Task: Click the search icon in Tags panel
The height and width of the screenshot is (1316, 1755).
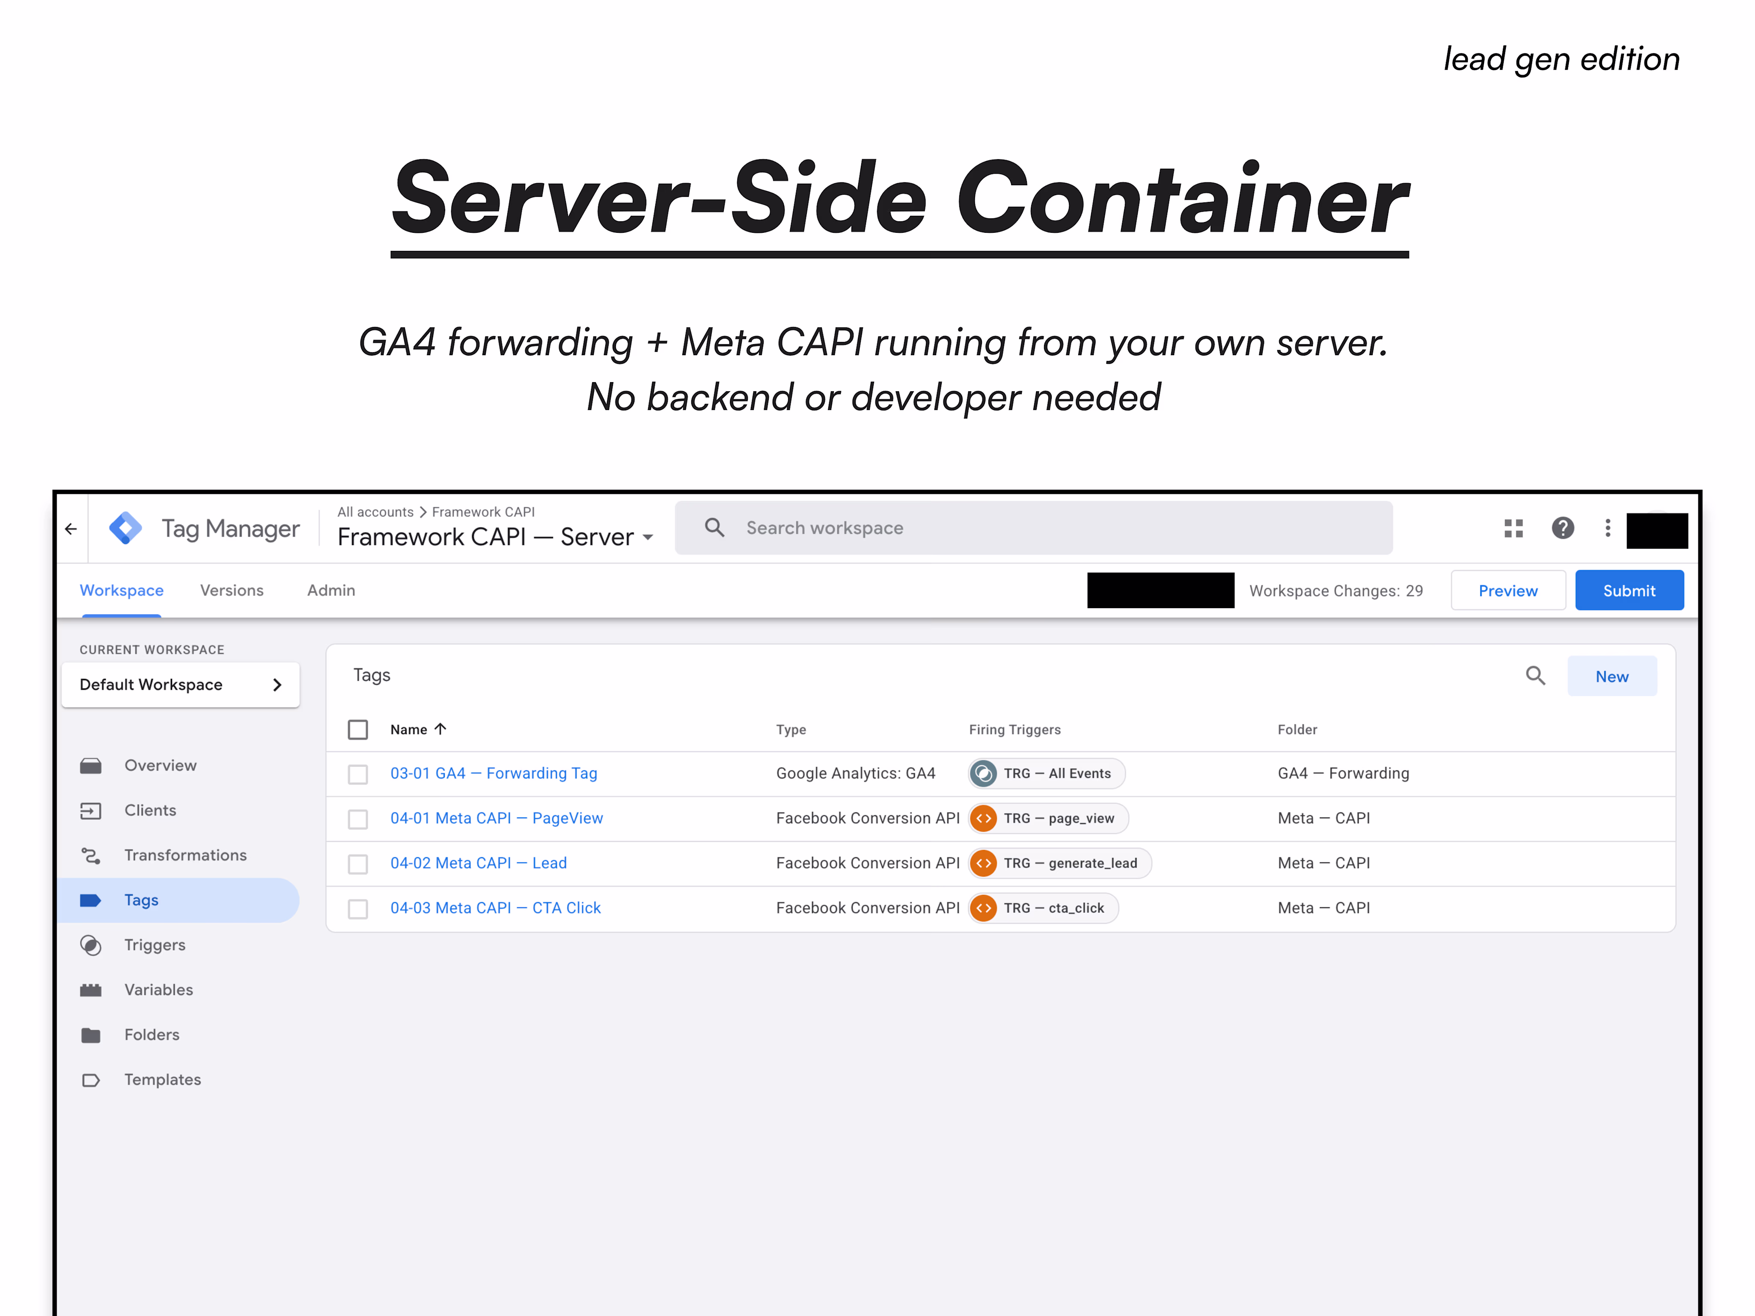Action: [x=1535, y=676]
